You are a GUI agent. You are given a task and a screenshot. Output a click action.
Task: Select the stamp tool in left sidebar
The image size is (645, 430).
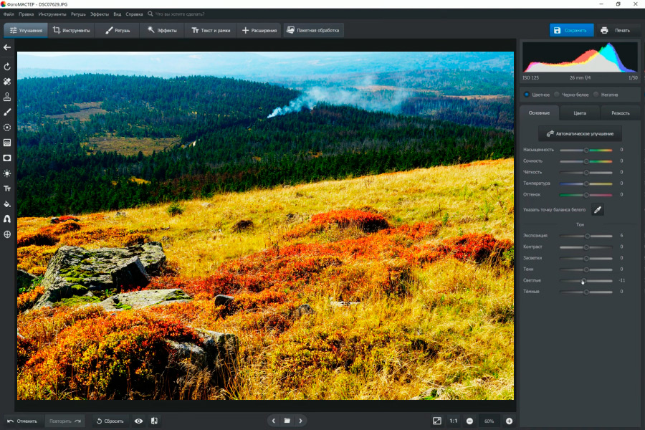pyautogui.click(x=7, y=97)
